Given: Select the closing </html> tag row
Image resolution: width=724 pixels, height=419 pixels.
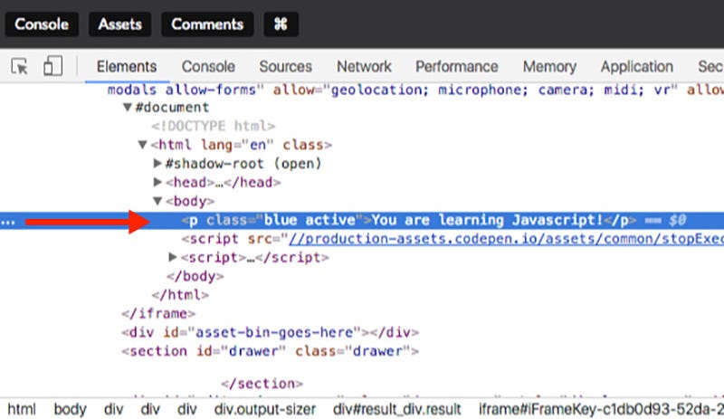Looking at the screenshot, I should coord(180,295).
